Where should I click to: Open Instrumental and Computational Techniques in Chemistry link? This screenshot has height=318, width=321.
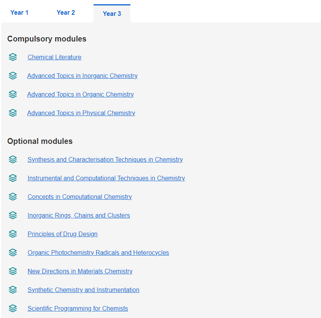tap(106, 178)
